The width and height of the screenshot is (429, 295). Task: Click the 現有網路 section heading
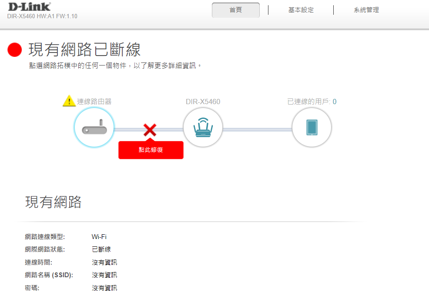[x=53, y=202]
